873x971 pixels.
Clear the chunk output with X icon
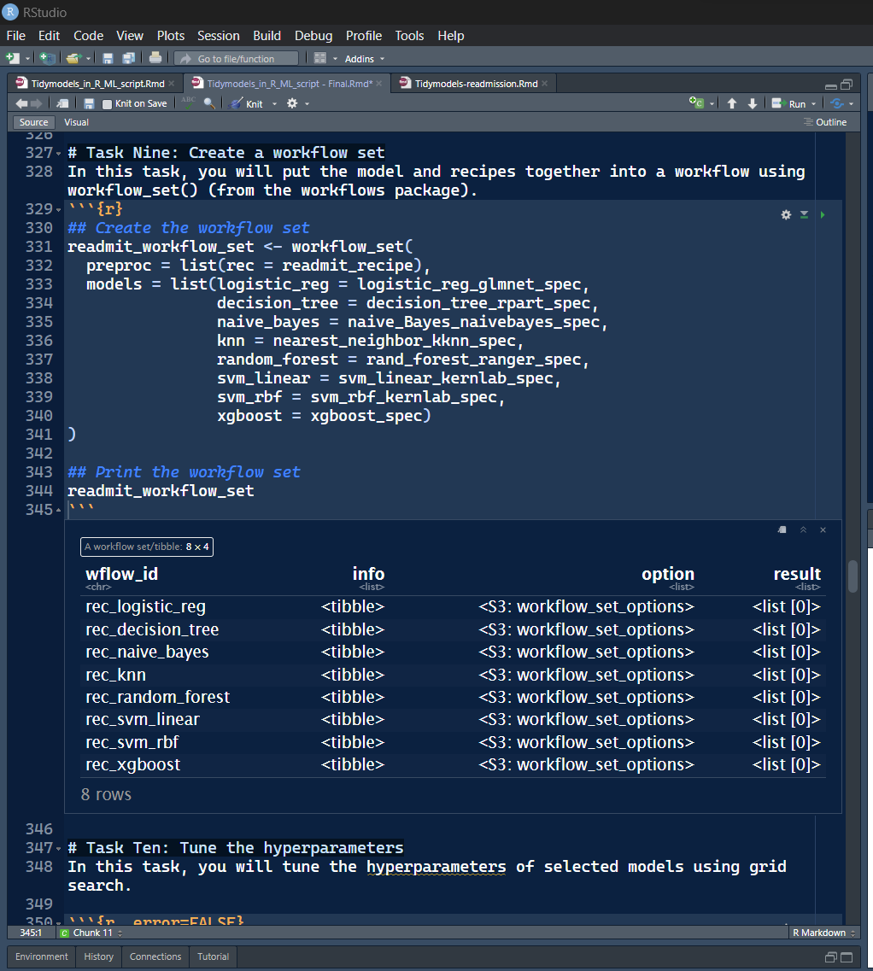point(823,529)
